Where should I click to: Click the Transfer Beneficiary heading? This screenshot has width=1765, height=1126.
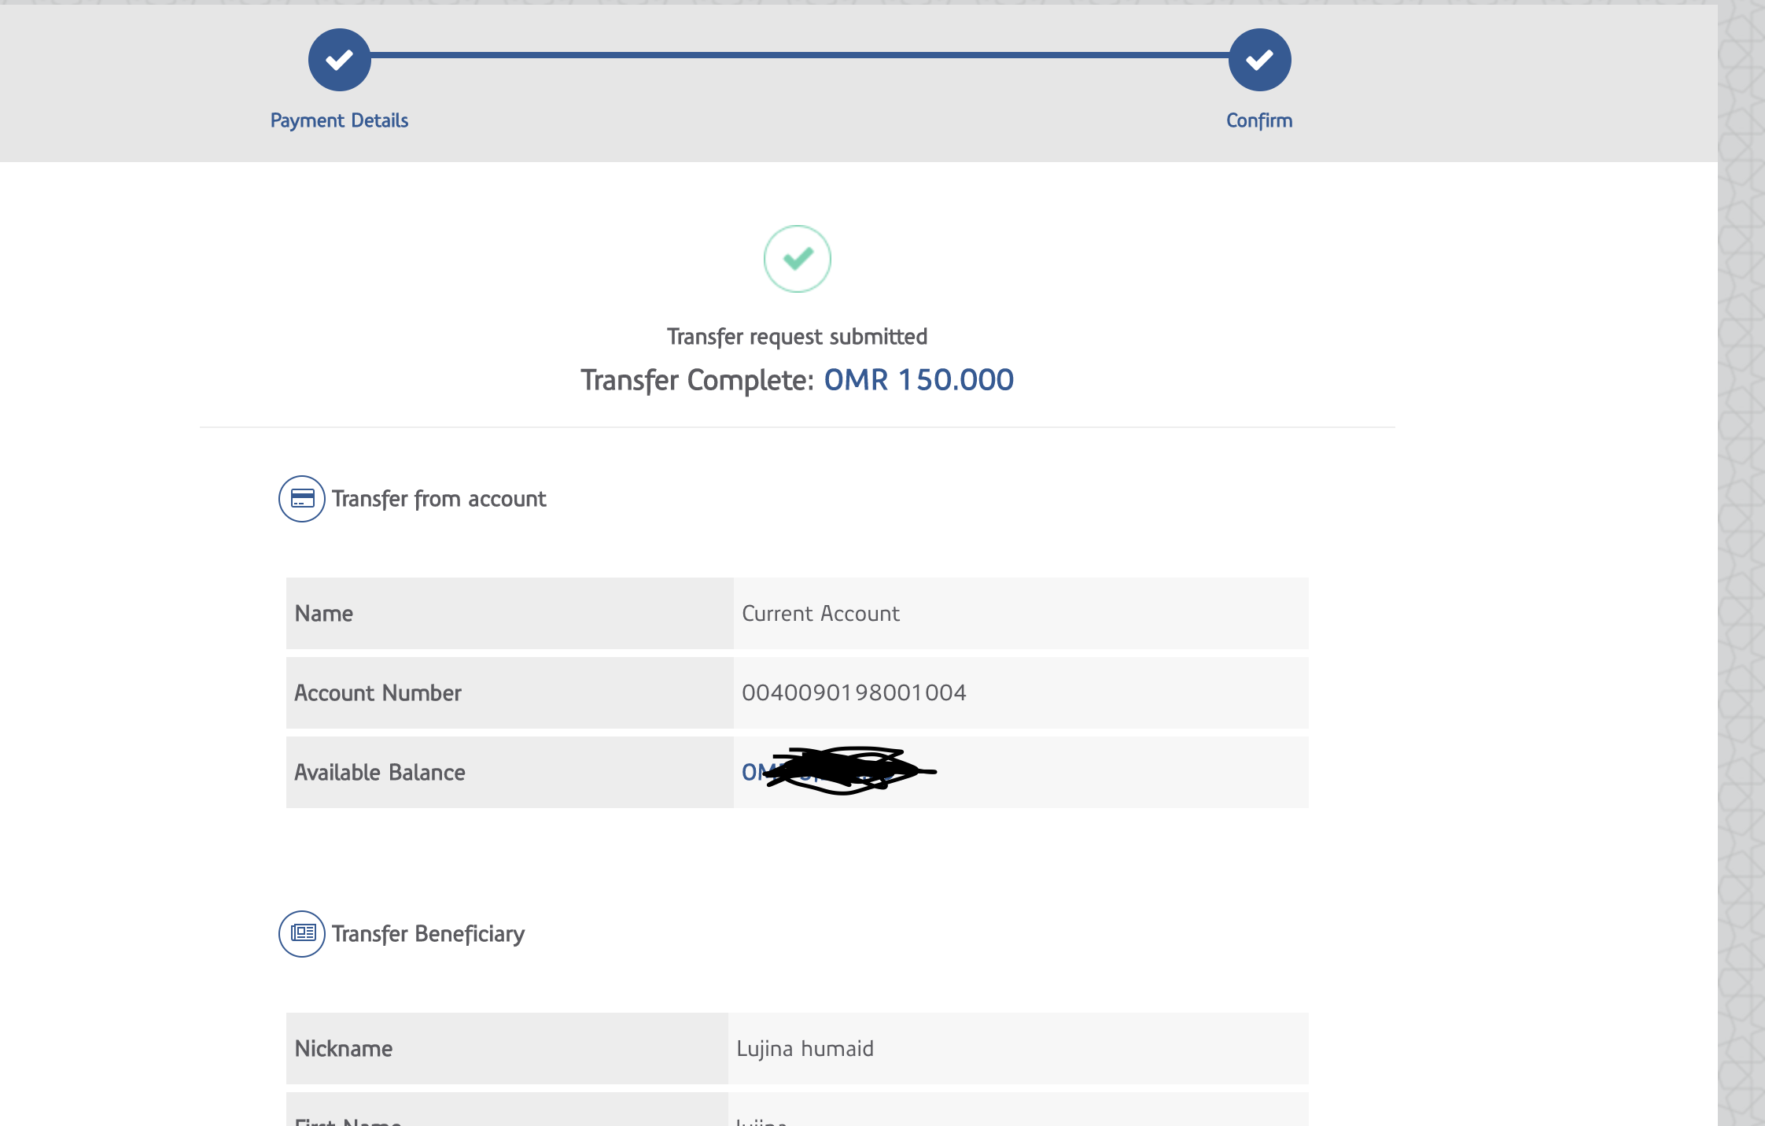428,934
